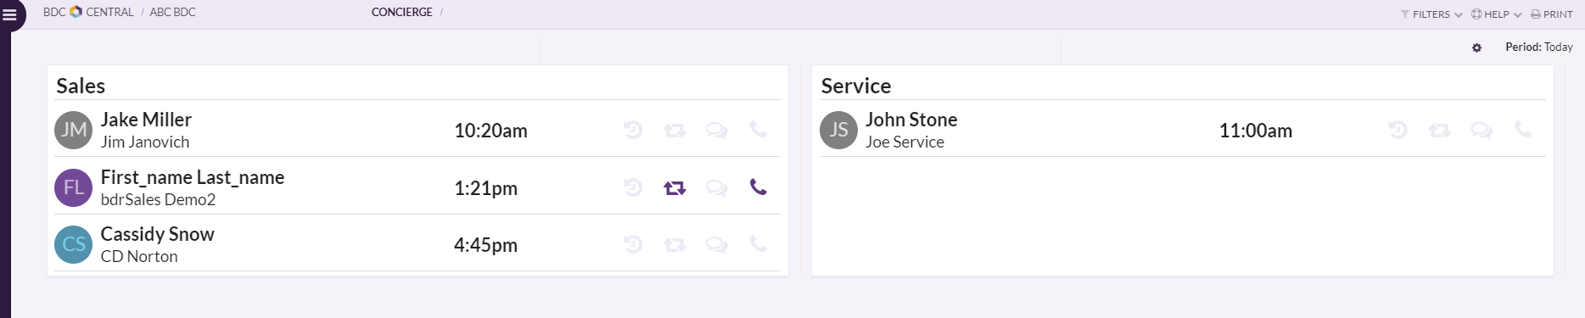Image resolution: width=1585 pixels, height=318 pixels.
Task: Click chat bubbles icon for Jake Miller
Action: pyautogui.click(x=717, y=131)
